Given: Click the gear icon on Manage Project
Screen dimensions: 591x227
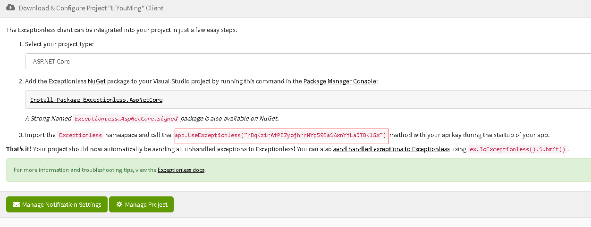Looking at the screenshot, I should [119, 205].
